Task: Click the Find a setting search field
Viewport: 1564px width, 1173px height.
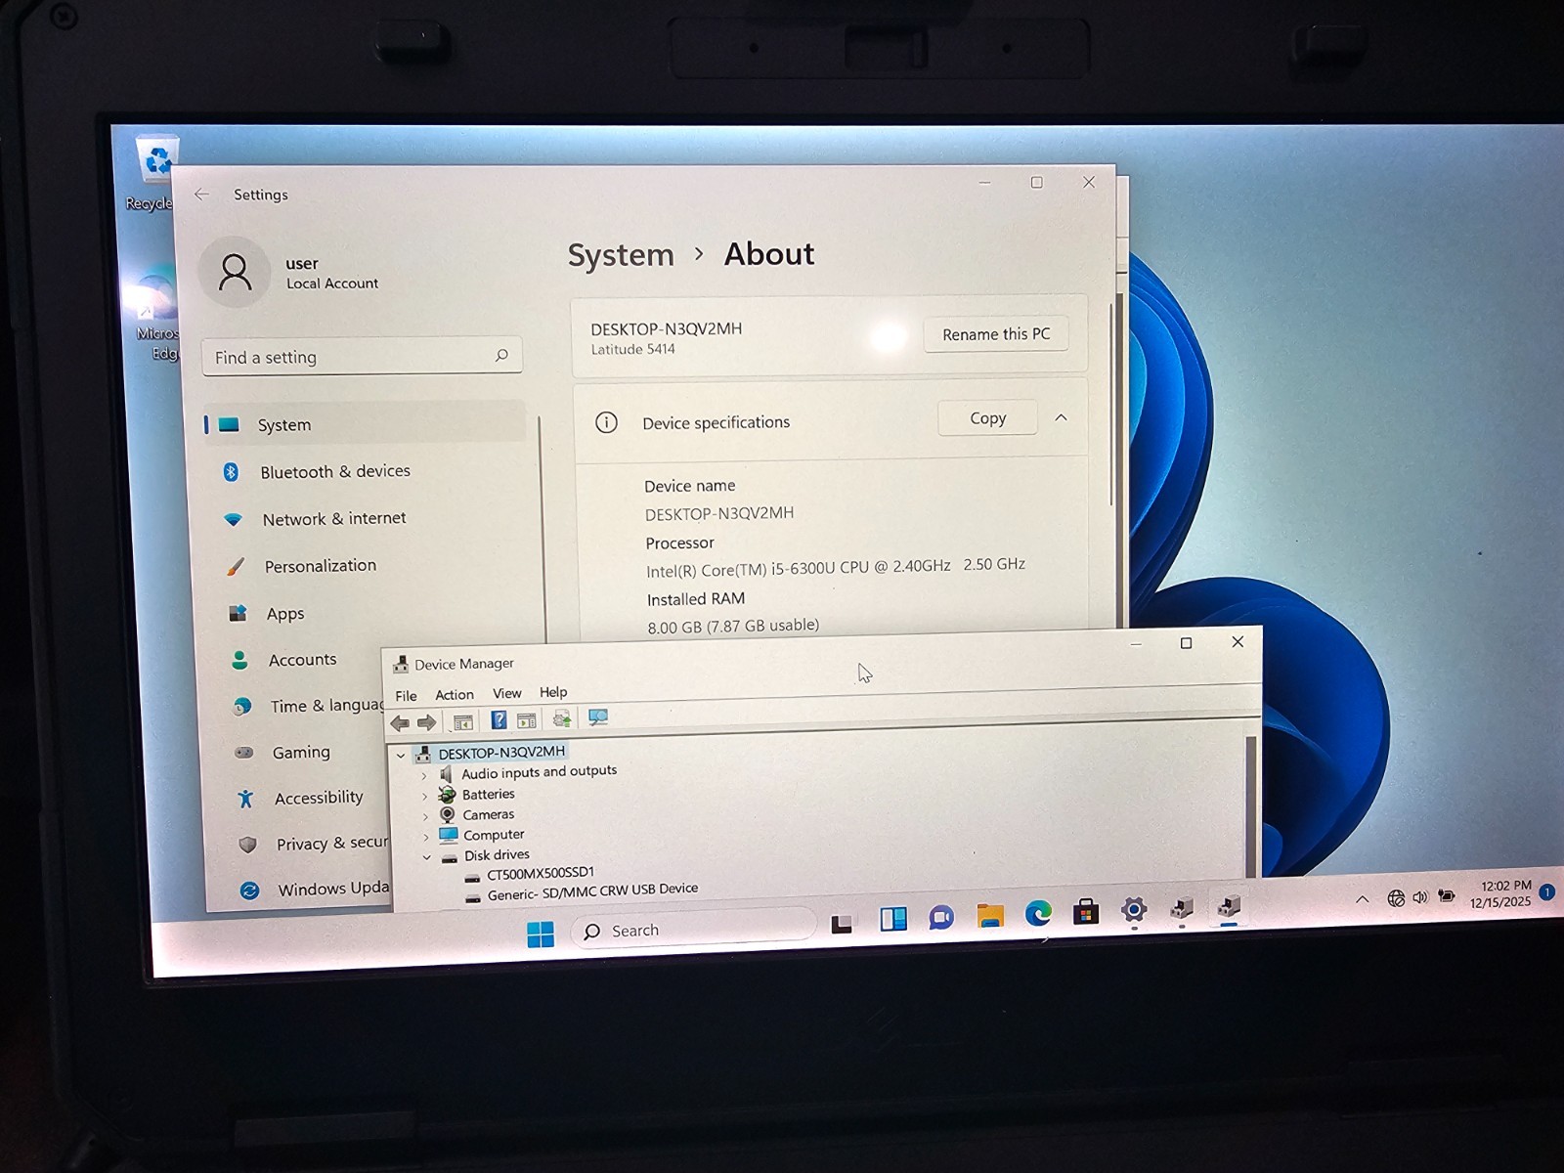Action: (362, 357)
